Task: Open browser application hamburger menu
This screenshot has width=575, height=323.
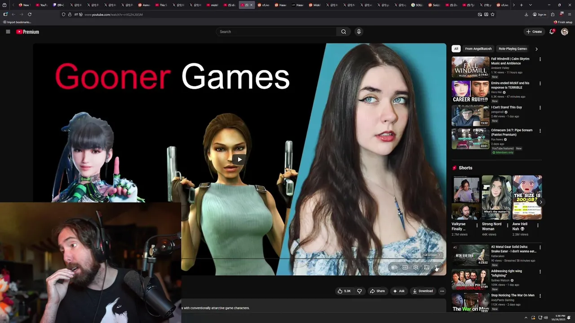Action: tap(570, 14)
